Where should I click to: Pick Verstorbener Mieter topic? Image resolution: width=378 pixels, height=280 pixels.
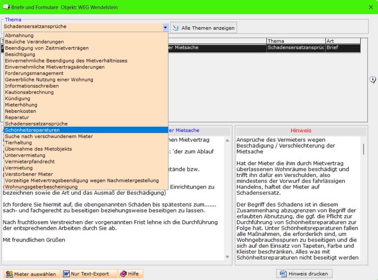(x=86, y=174)
